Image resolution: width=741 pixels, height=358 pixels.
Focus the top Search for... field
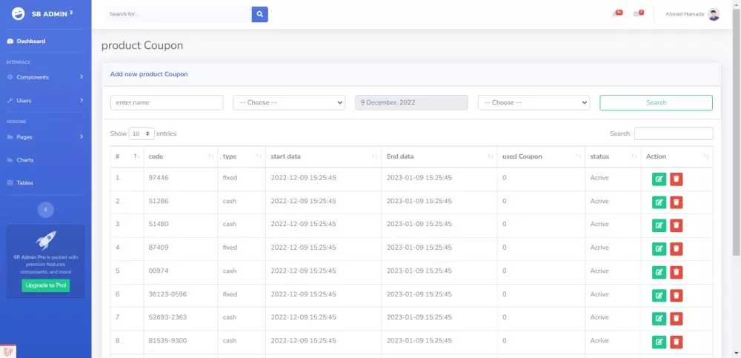click(178, 14)
